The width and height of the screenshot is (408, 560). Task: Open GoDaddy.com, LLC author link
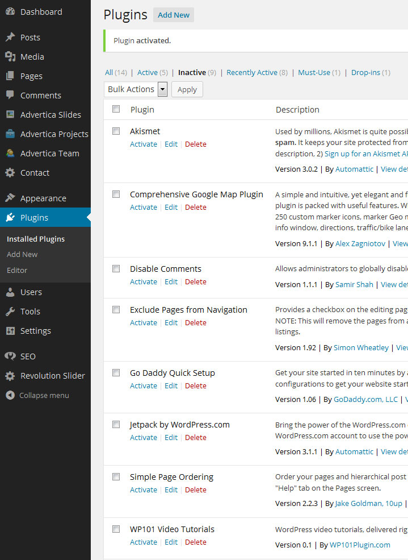pos(365,400)
